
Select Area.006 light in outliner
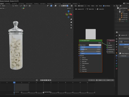click(125, 18)
